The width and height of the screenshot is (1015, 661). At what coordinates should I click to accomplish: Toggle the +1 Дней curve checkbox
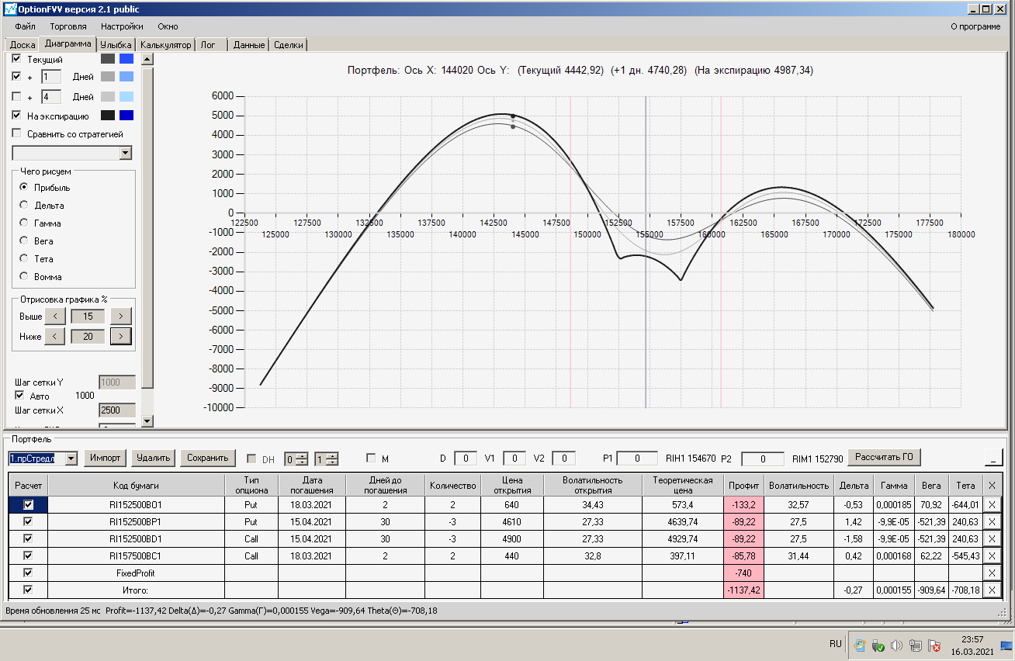pyautogui.click(x=17, y=77)
